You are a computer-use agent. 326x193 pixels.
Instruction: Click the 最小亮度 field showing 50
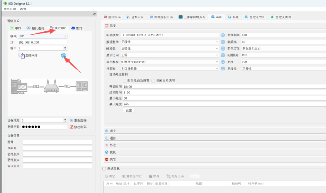pos(225,98)
